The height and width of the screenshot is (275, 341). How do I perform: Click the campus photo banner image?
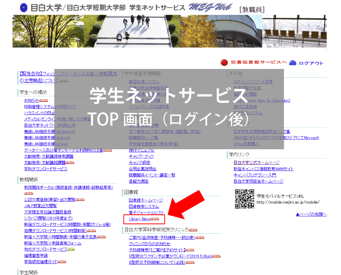[x=169, y=31]
